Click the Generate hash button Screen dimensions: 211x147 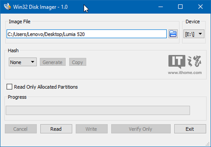(53, 62)
